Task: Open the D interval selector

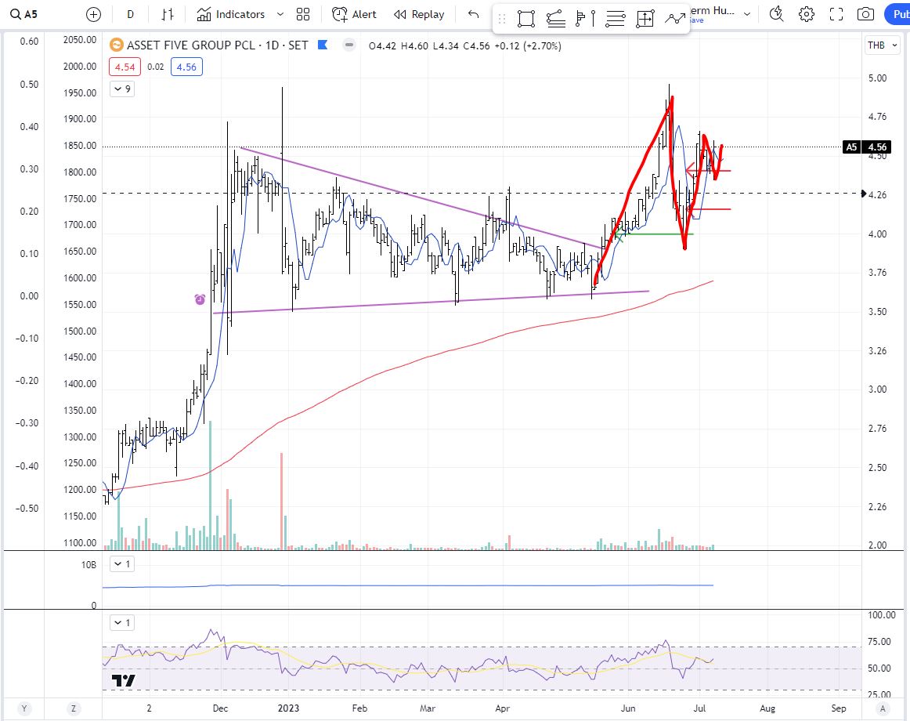Action: (x=131, y=15)
